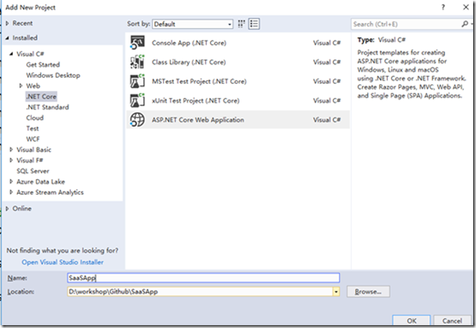476x328 pixels.
Task: Click "Console App (.NET Core)" template name
Action: click(x=189, y=43)
